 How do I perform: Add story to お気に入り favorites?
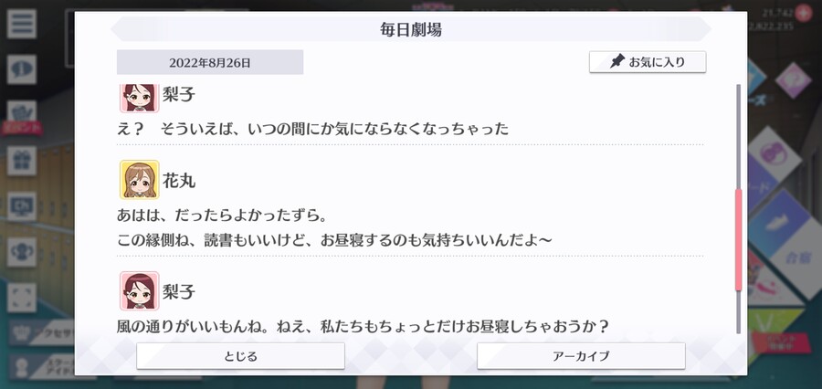pyautogui.click(x=648, y=62)
